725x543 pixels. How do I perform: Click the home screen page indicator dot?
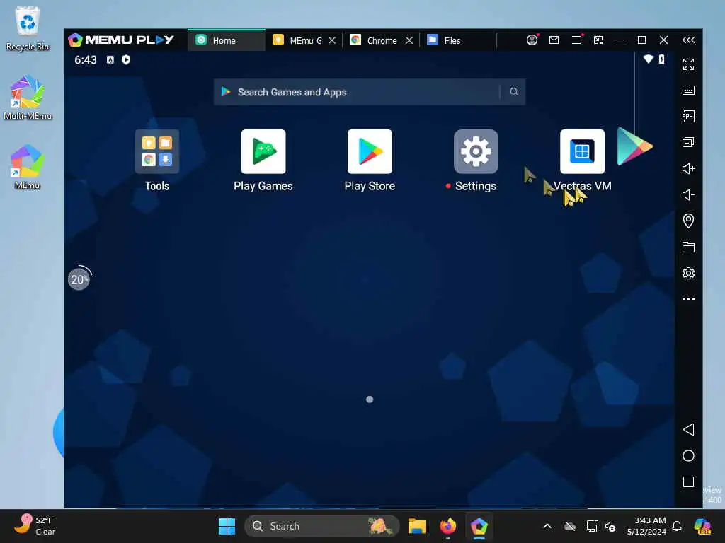point(370,399)
